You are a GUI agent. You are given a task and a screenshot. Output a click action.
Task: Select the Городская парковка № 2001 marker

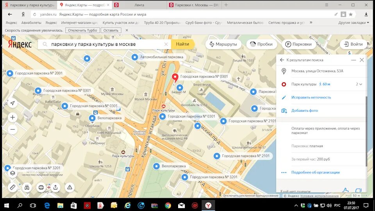[x=10, y=73]
